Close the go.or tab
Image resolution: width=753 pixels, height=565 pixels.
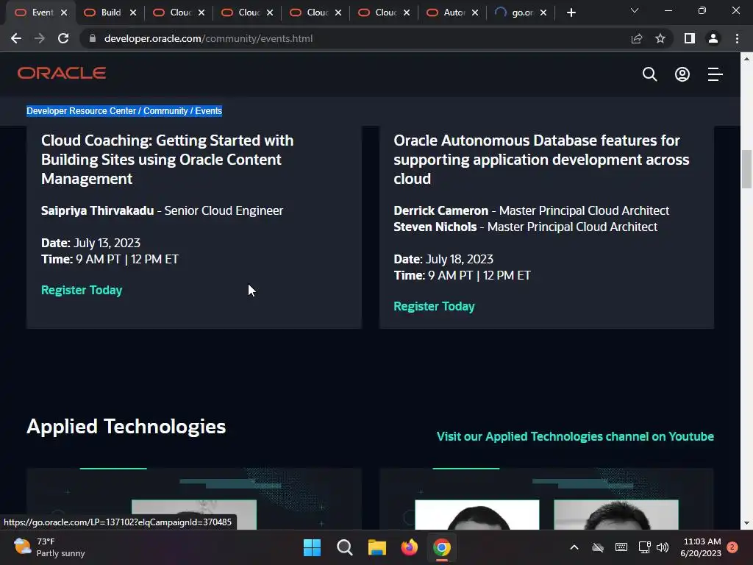point(543,13)
